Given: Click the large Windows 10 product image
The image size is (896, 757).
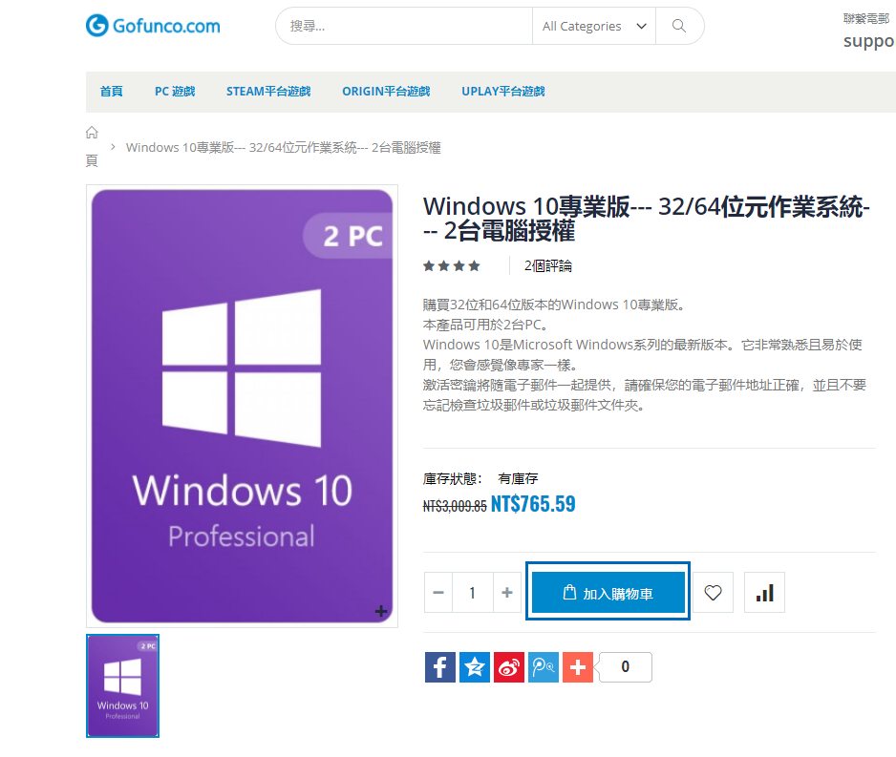Looking at the screenshot, I should [242, 406].
